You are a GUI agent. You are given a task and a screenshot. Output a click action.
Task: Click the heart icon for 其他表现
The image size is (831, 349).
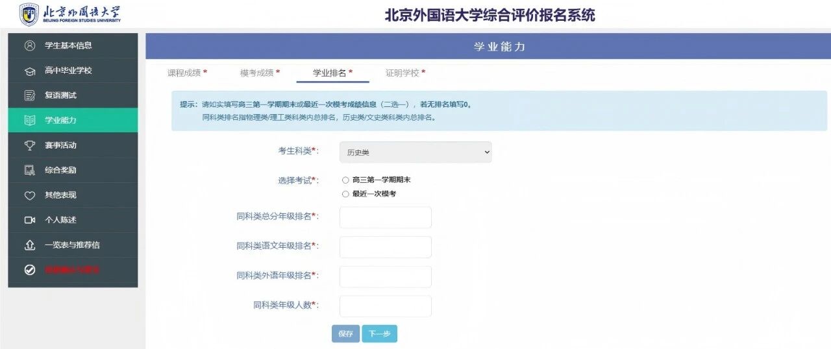point(29,195)
